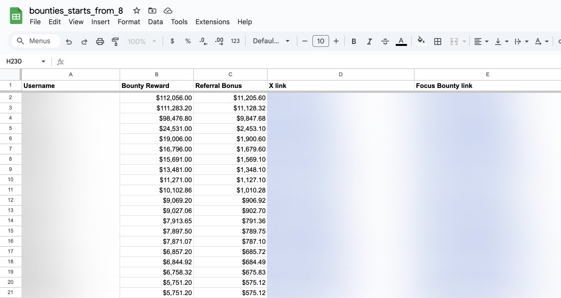Click the undo arrow icon
The height and width of the screenshot is (298, 561).
[x=69, y=42]
